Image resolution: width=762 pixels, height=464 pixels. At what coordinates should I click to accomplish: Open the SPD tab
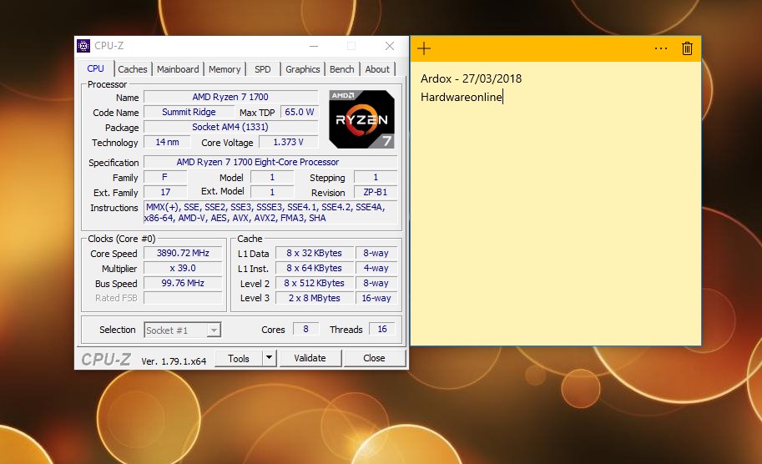262,69
